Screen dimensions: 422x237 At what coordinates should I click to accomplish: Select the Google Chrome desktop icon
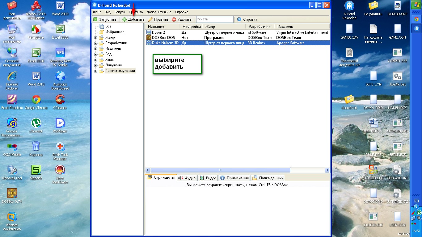pos(36,102)
